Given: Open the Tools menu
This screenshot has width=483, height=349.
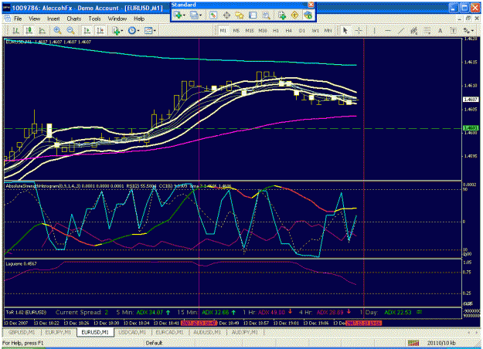Looking at the screenshot, I should pyautogui.click(x=94, y=19).
